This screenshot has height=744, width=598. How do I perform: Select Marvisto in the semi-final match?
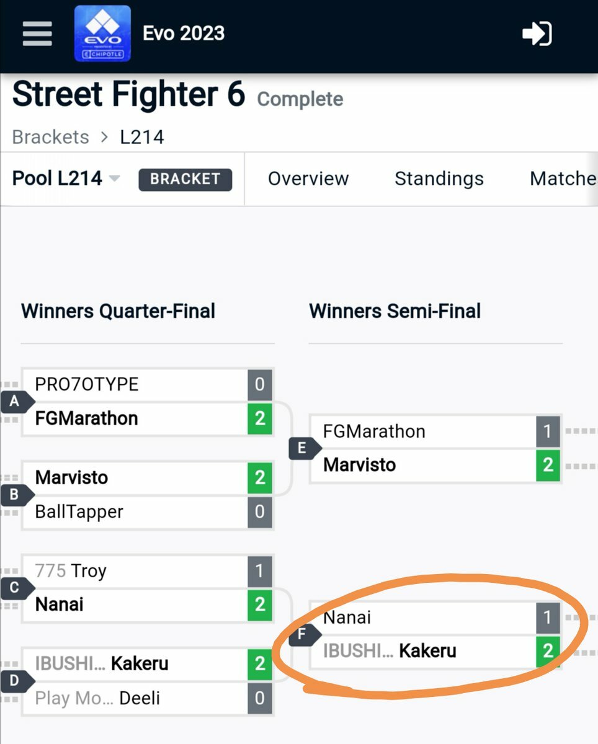424,465
